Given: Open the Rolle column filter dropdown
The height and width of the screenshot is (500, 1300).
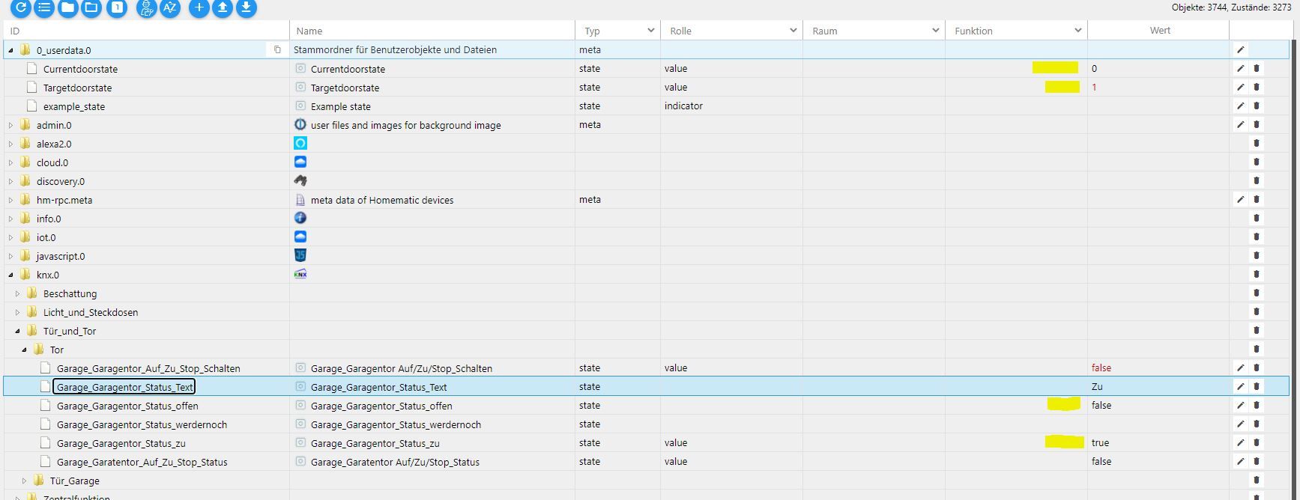Looking at the screenshot, I should pos(793,31).
